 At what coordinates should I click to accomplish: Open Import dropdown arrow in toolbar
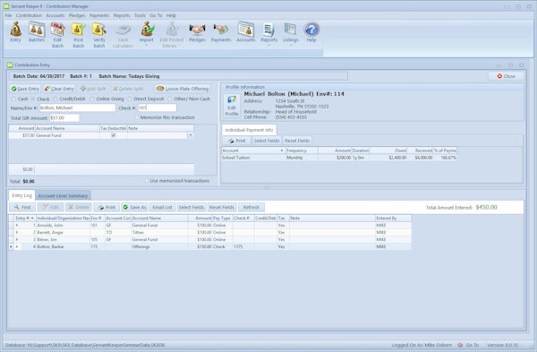pyautogui.click(x=146, y=46)
